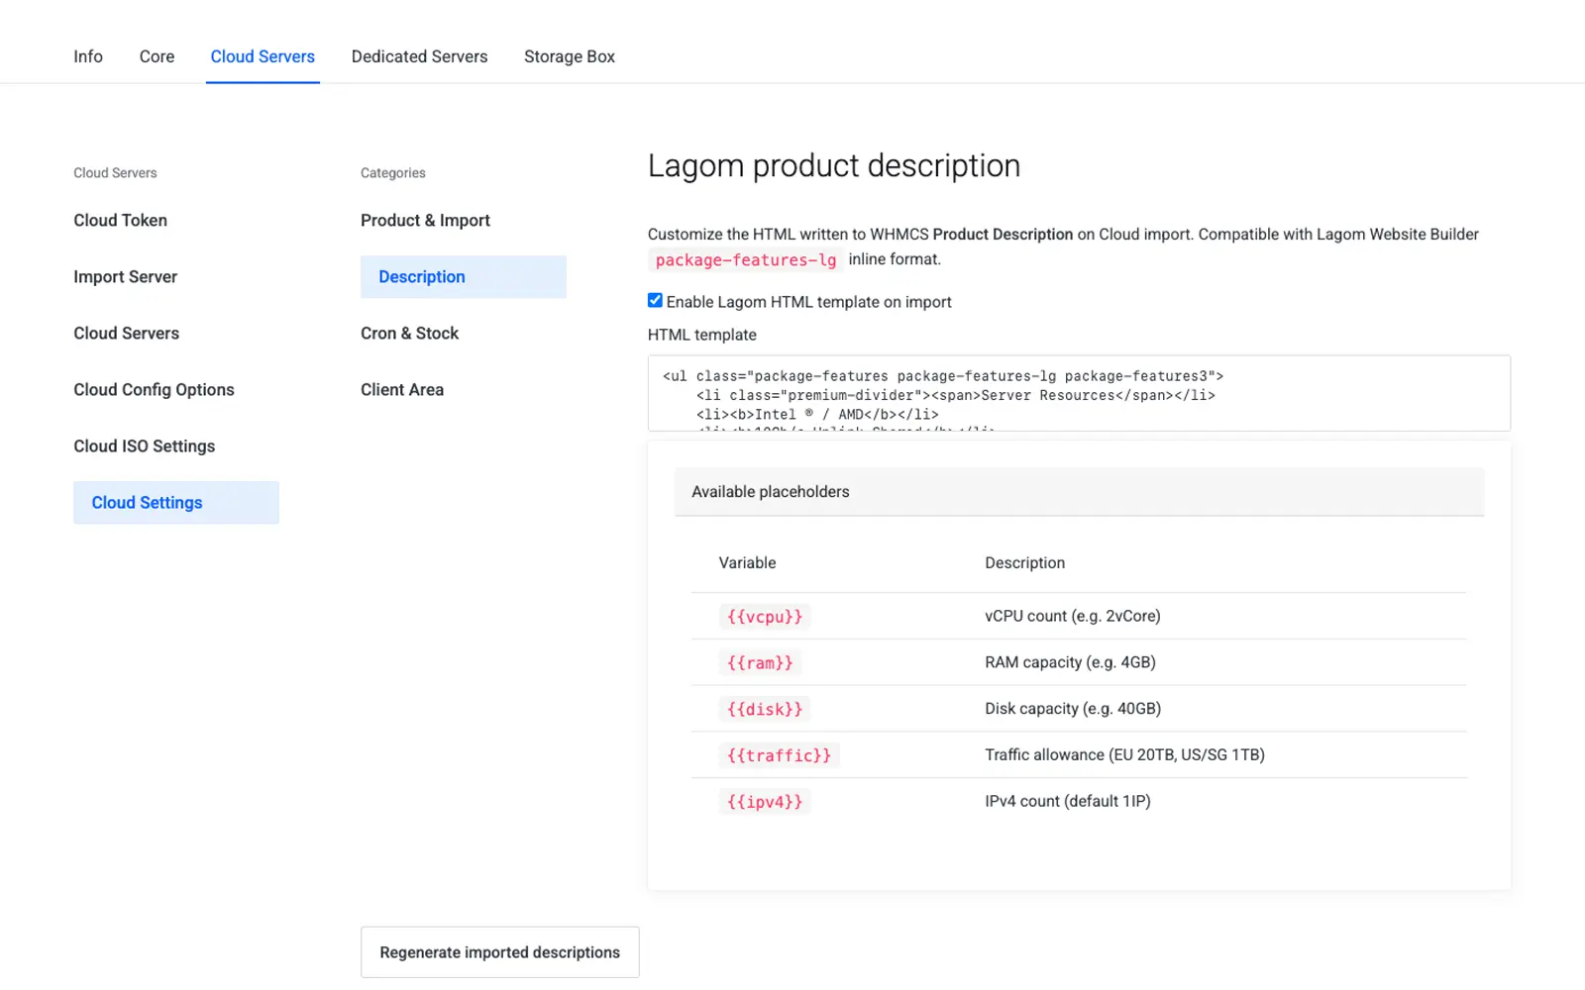Click the {{ipv4}} placeholder variable
This screenshot has height=990, width=1585.
coord(765,802)
